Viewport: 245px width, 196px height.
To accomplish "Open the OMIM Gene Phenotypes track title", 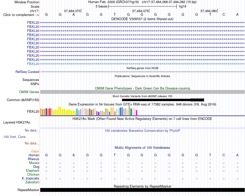I will [x=142, y=88].
